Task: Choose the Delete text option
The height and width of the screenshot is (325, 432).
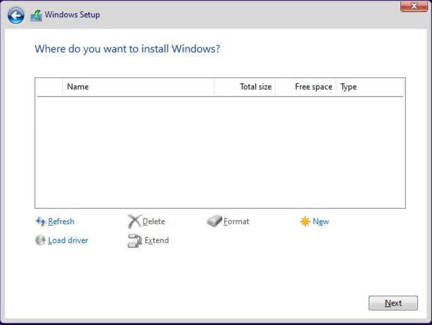Action: (x=154, y=222)
